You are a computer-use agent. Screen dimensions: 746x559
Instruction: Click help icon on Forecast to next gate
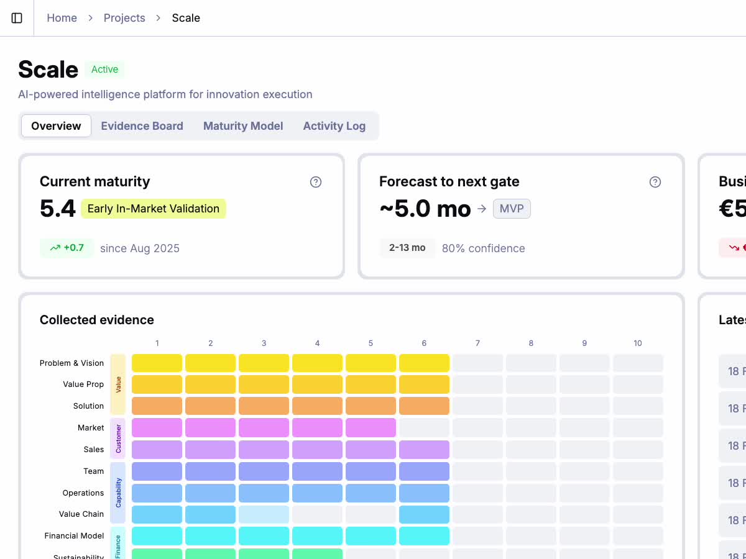pos(655,182)
